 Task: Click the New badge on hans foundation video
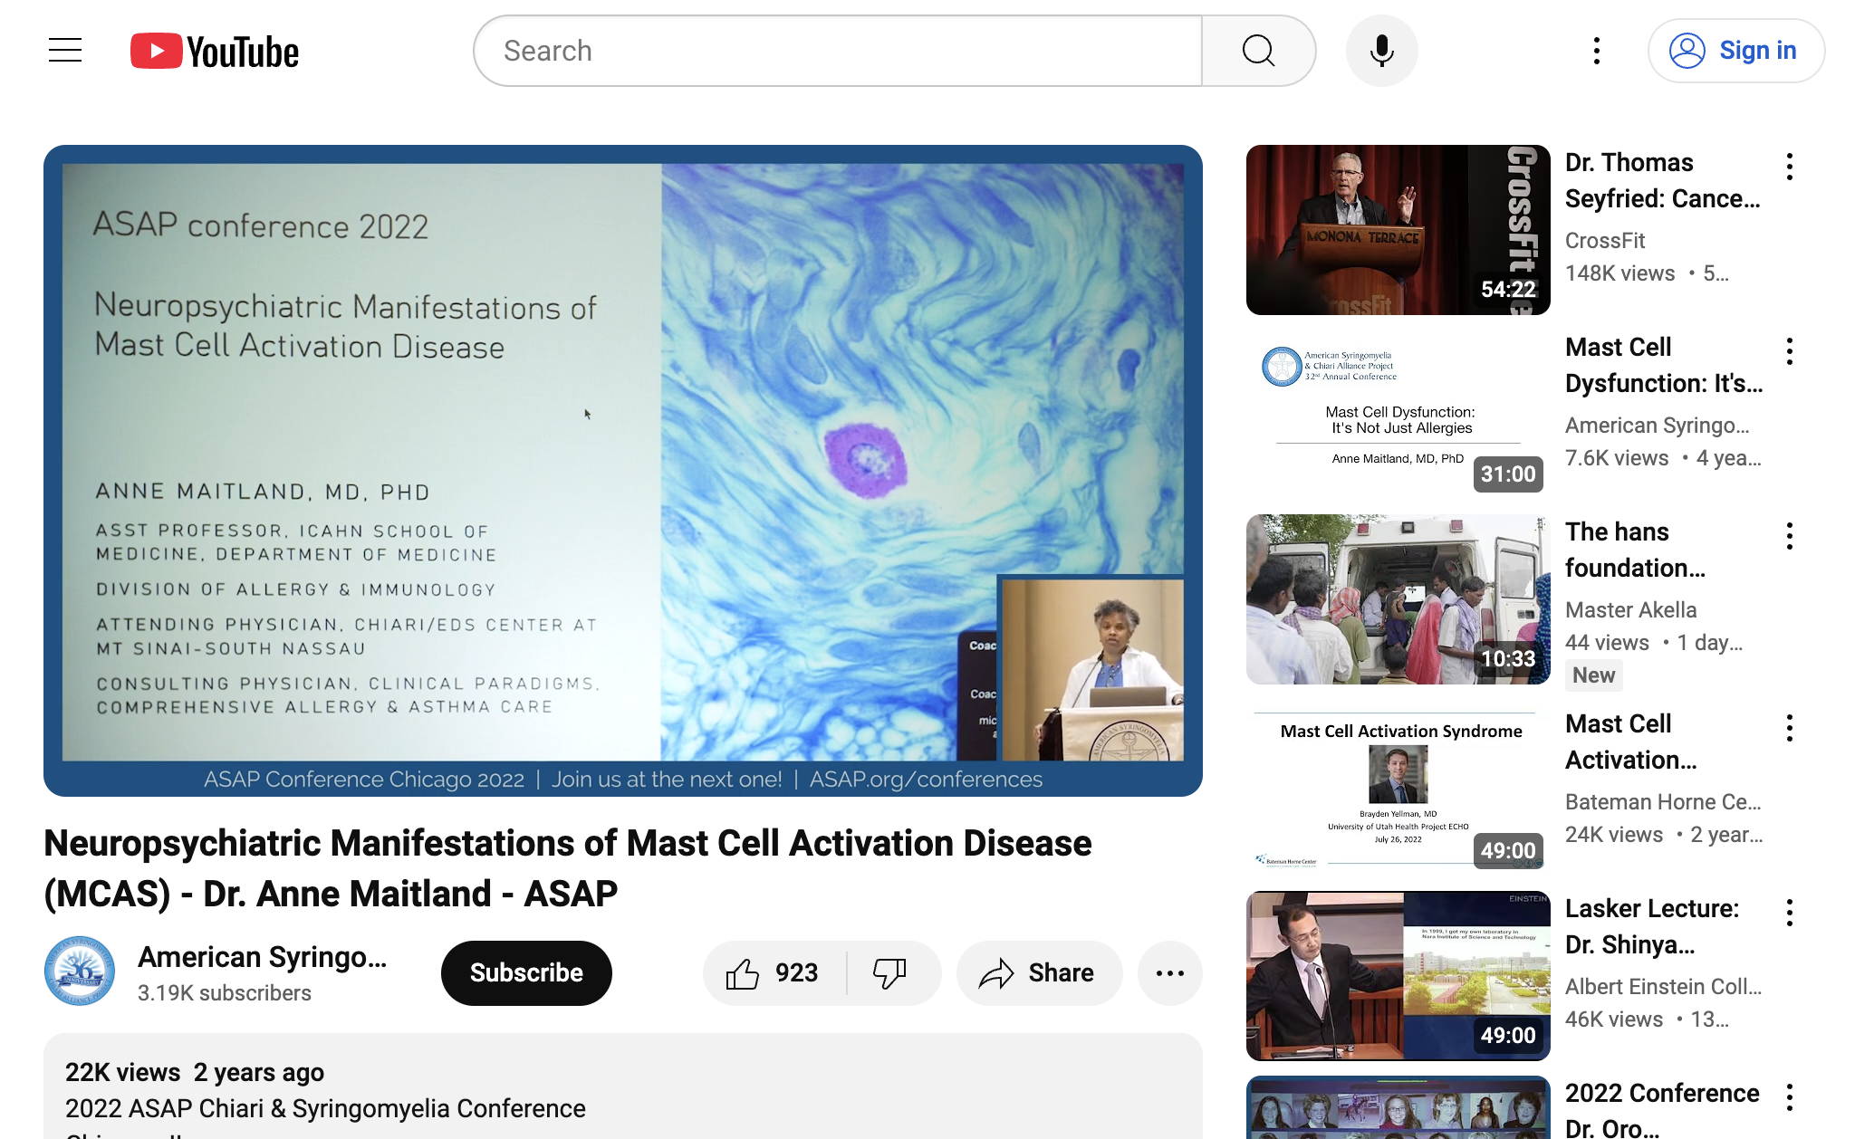click(x=1593, y=675)
